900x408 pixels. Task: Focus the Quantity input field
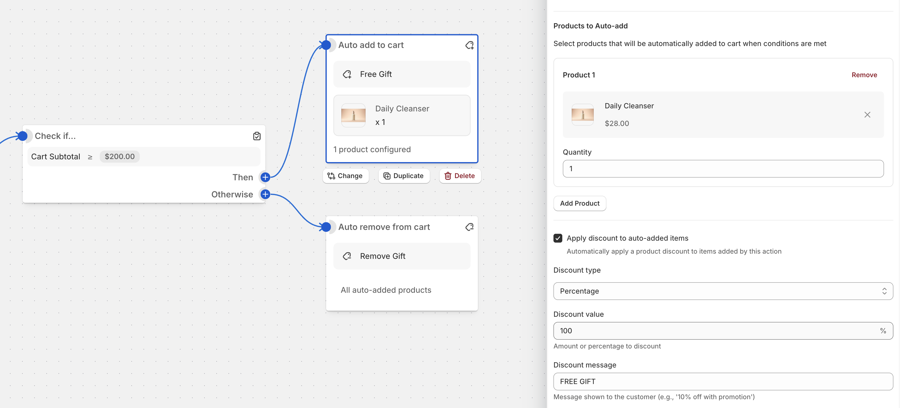[723, 169]
